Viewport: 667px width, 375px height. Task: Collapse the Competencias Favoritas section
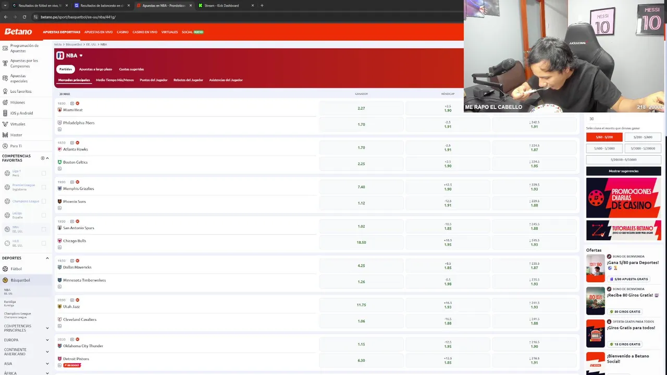pyautogui.click(x=47, y=158)
